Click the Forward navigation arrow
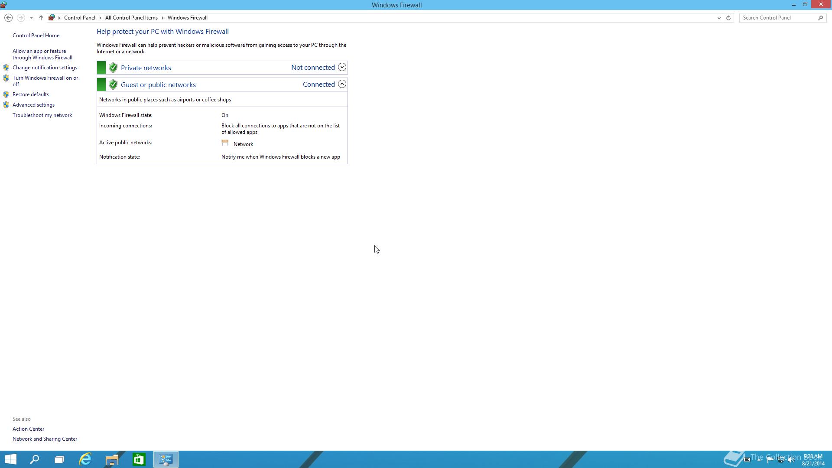The height and width of the screenshot is (468, 832). click(x=20, y=18)
